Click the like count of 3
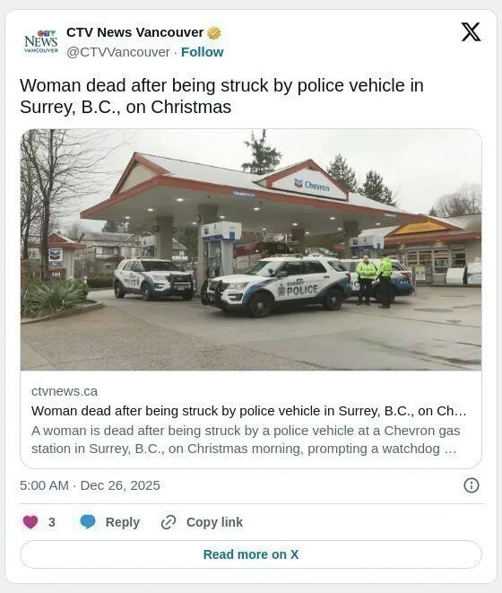 (x=52, y=522)
